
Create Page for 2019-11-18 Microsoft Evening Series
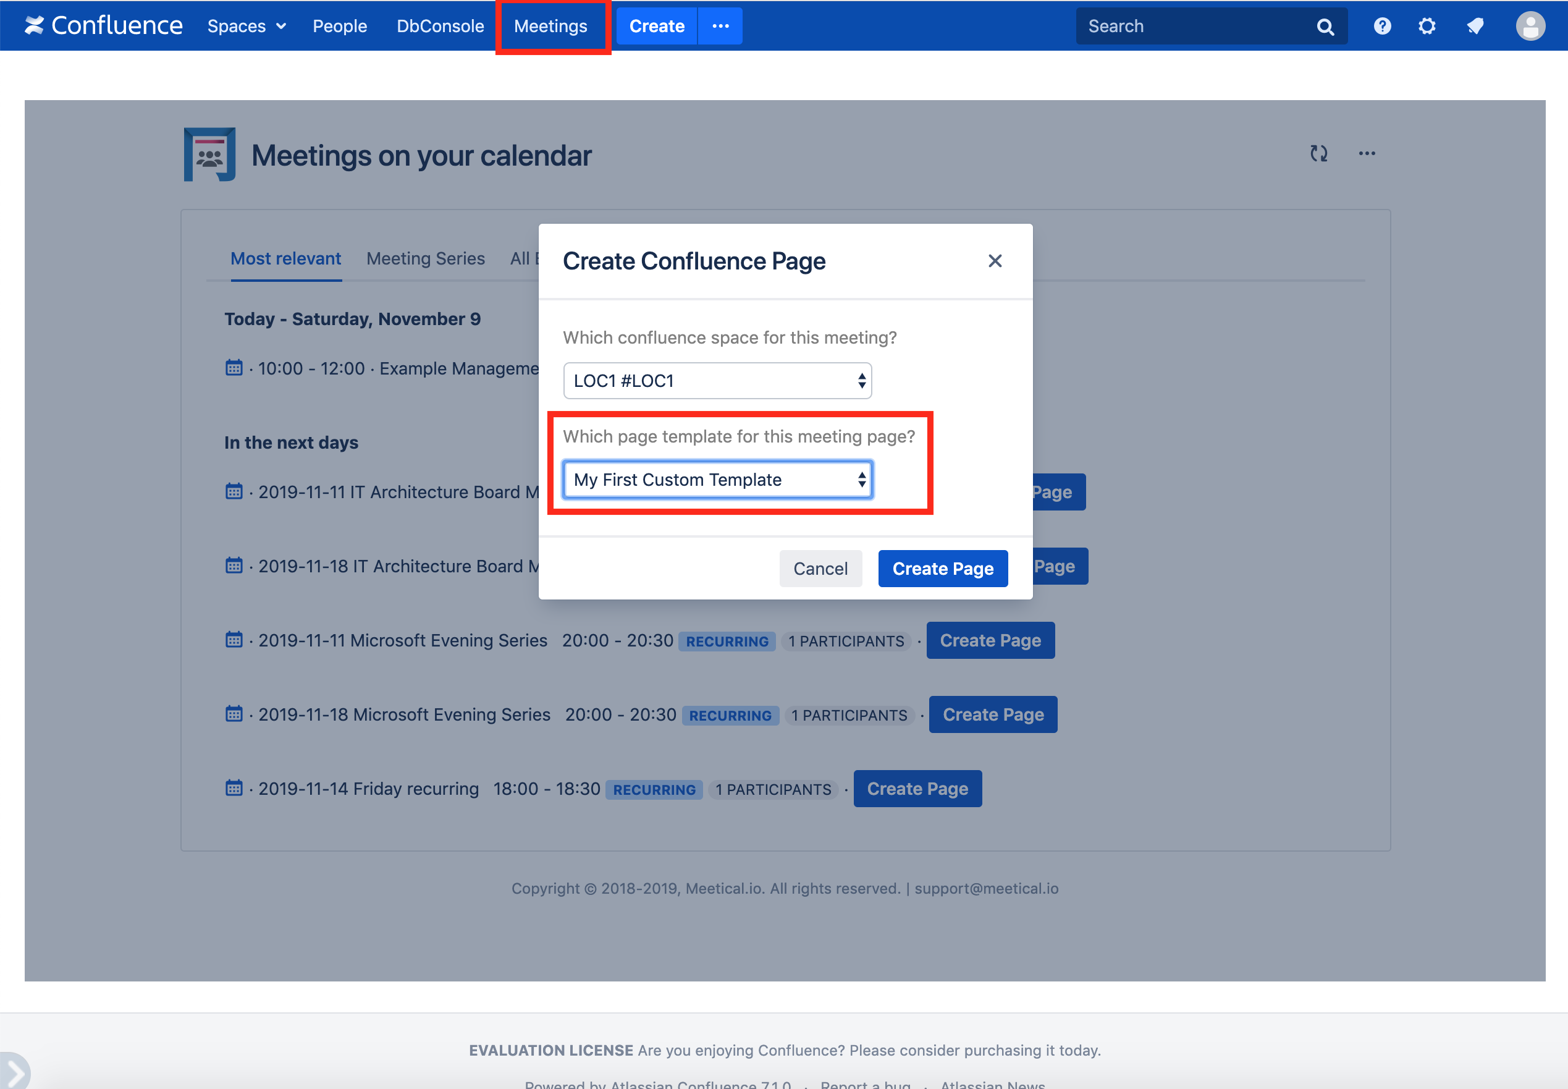(993, 714)
